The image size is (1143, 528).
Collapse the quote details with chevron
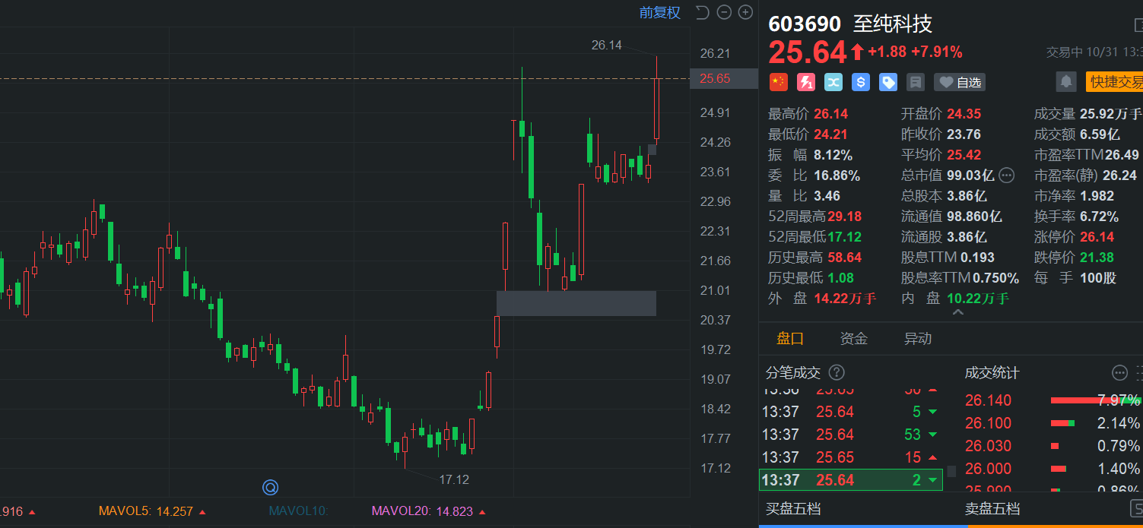coord(957,312)
